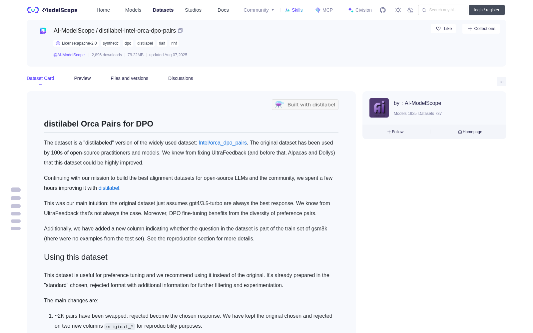This screenshot has height=333, width=533.
Task: Click the updated Aug 07,2025 text
Action: pyautogui.click(x=168, y=55)
